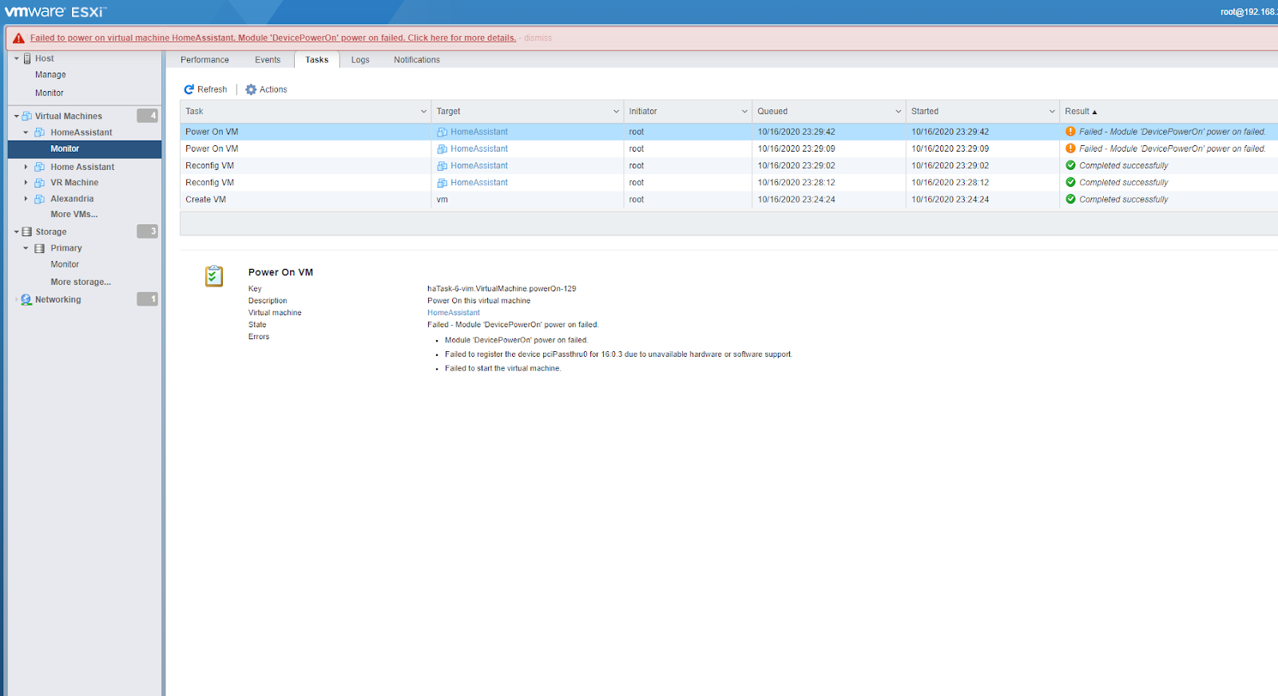This screenshot has width=1278, height=696.
Task: Open the failed power on alert details link
Action: [273, 38]
